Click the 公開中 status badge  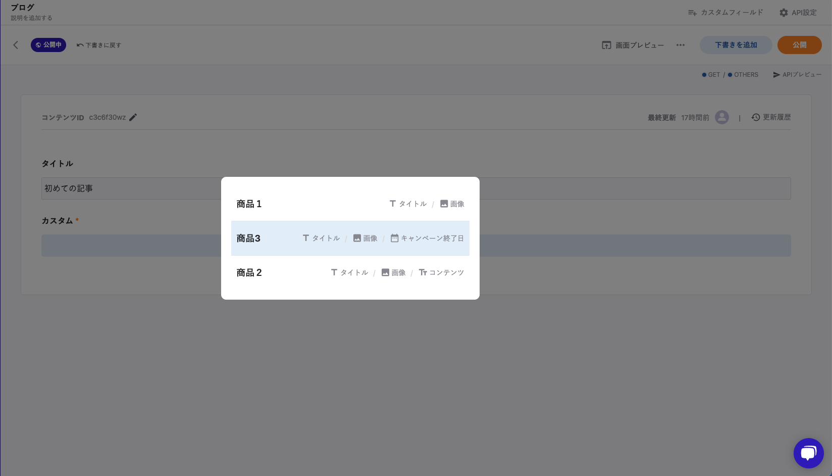click(x=48, y=45)
